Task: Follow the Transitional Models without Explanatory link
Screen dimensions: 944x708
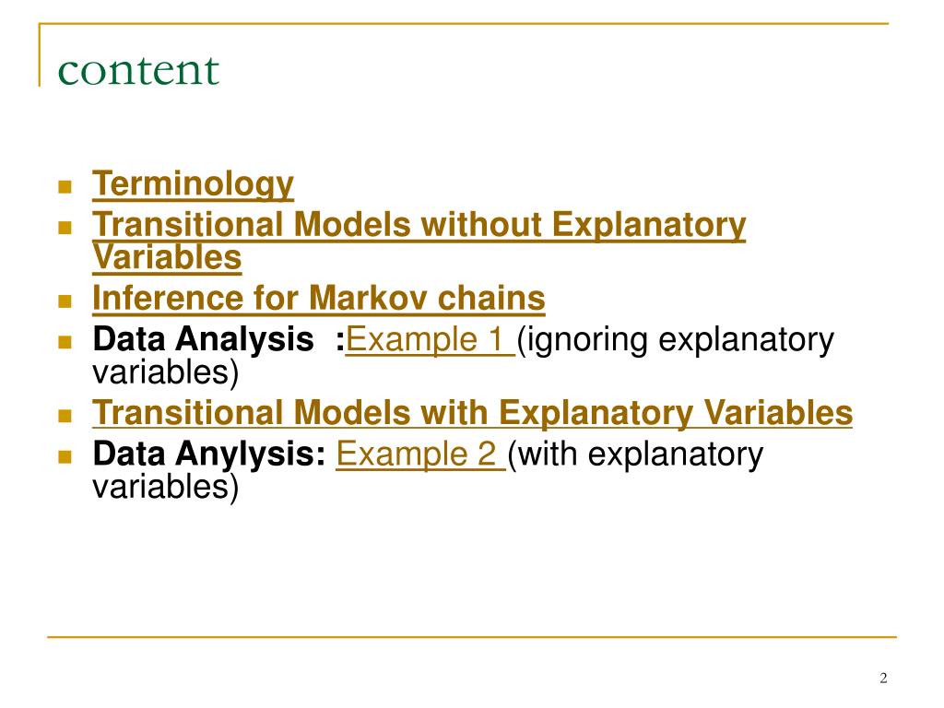Action: pos(419,225)
